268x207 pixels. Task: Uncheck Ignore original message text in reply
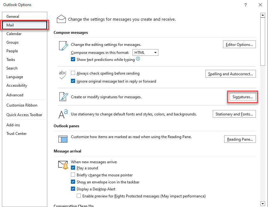click(x=73, y=81)
